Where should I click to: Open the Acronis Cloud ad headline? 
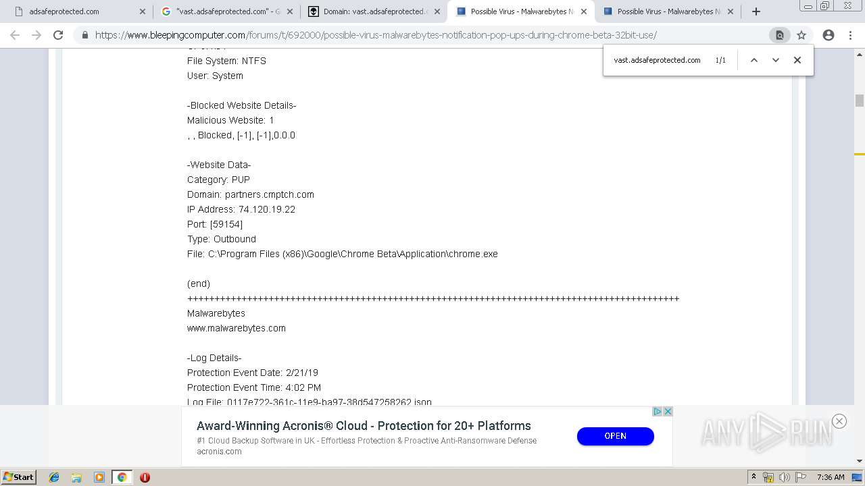pyautogui.click(x=364, y=426)
